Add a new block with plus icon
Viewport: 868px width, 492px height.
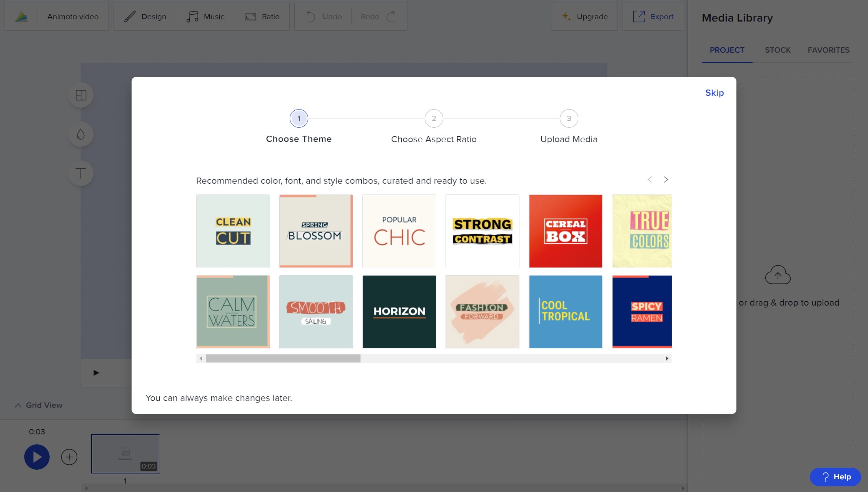point(69,457)
